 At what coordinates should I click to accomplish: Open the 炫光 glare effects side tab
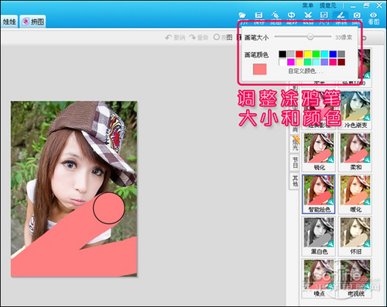295,143
